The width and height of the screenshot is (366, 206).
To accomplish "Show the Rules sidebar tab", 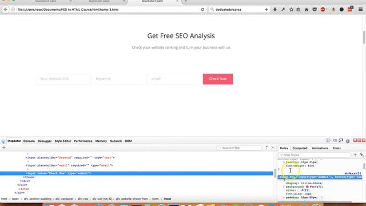I will point(284,148).
